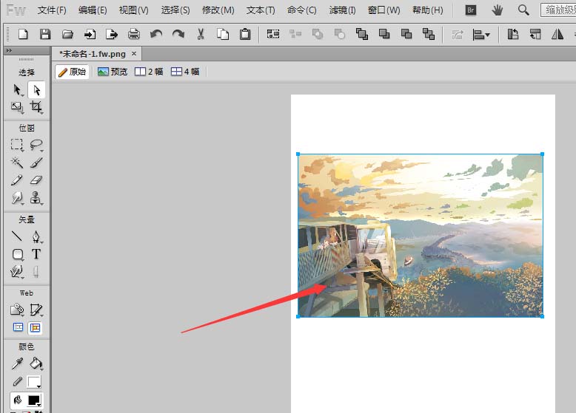The image size is (576, 413).
Task: Open a file with folder icon
Action: (67, 34)
